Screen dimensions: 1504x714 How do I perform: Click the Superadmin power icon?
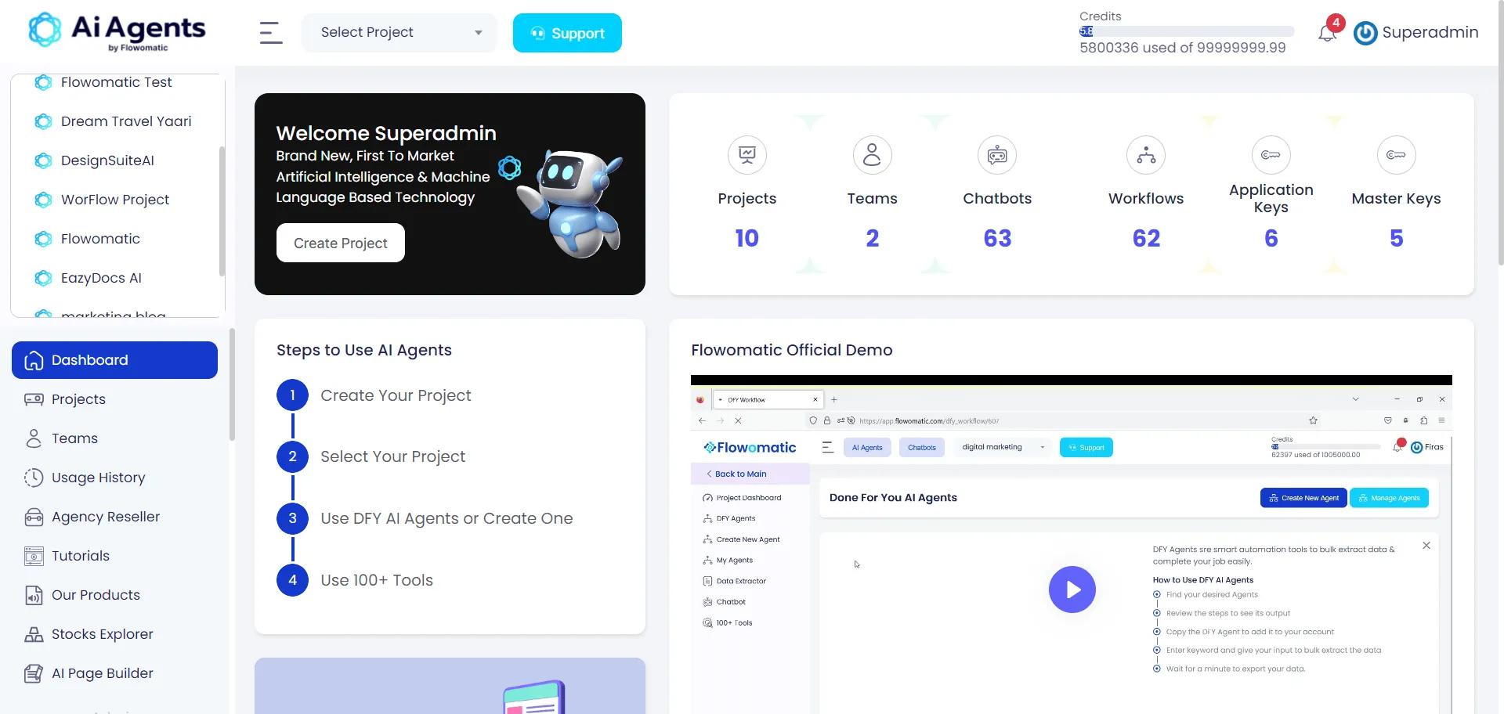pos(1365,33)
